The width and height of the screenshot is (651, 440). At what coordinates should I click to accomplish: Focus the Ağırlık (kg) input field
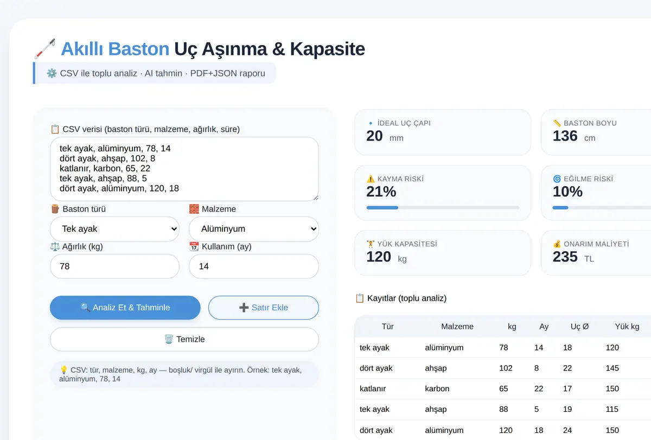114,266
